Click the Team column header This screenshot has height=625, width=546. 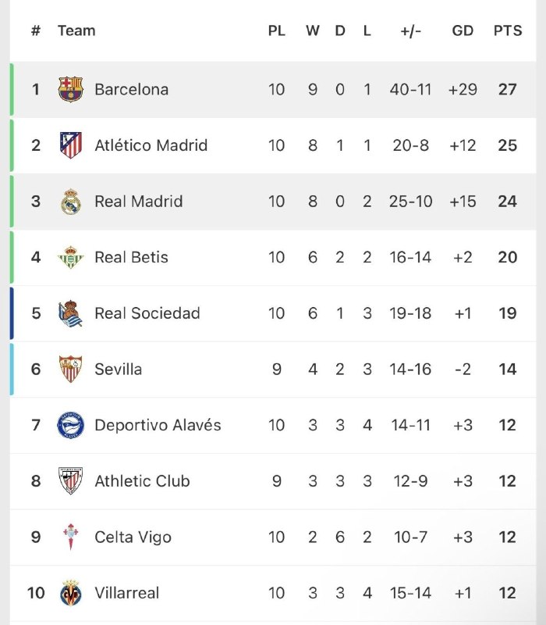[76, 30]
